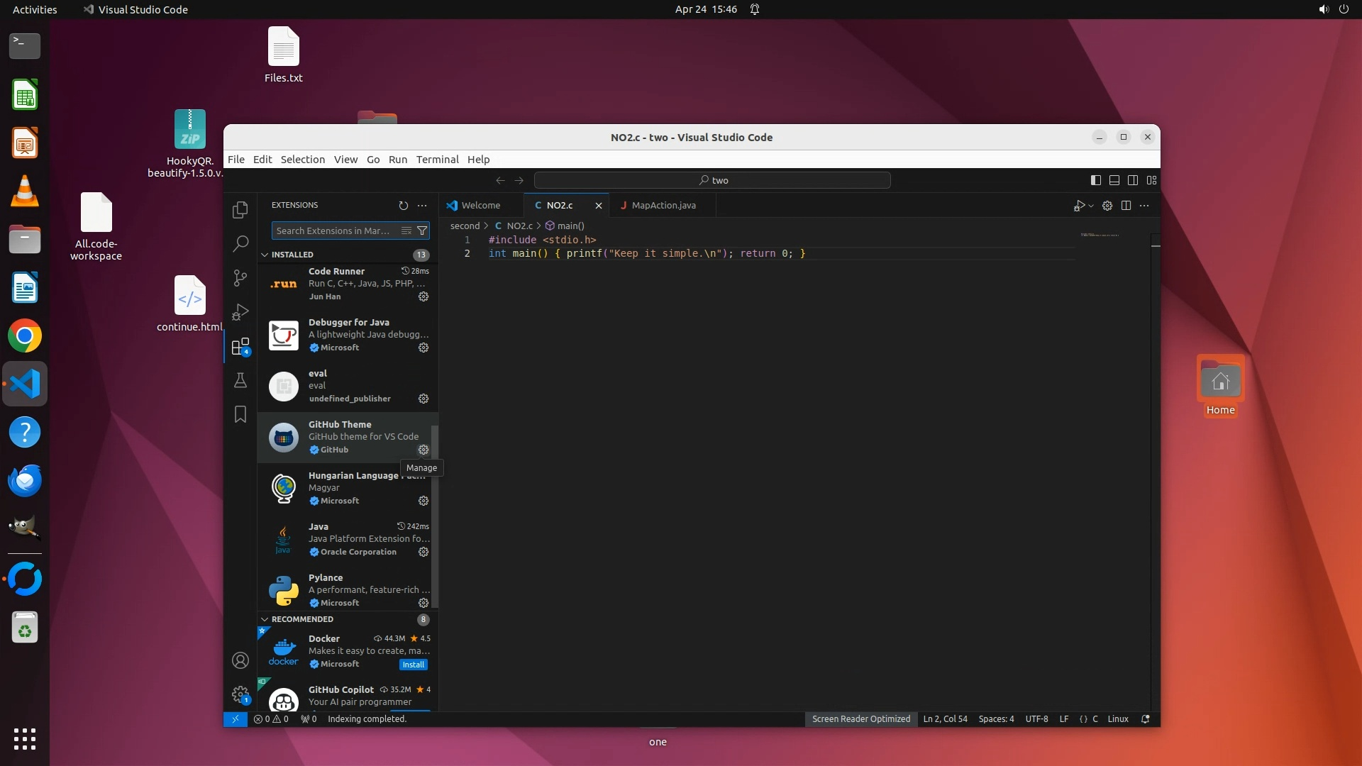Open the Explorer view in activity bar
The height and width of the screenshot is (766, 1362).
click(240, 210)
